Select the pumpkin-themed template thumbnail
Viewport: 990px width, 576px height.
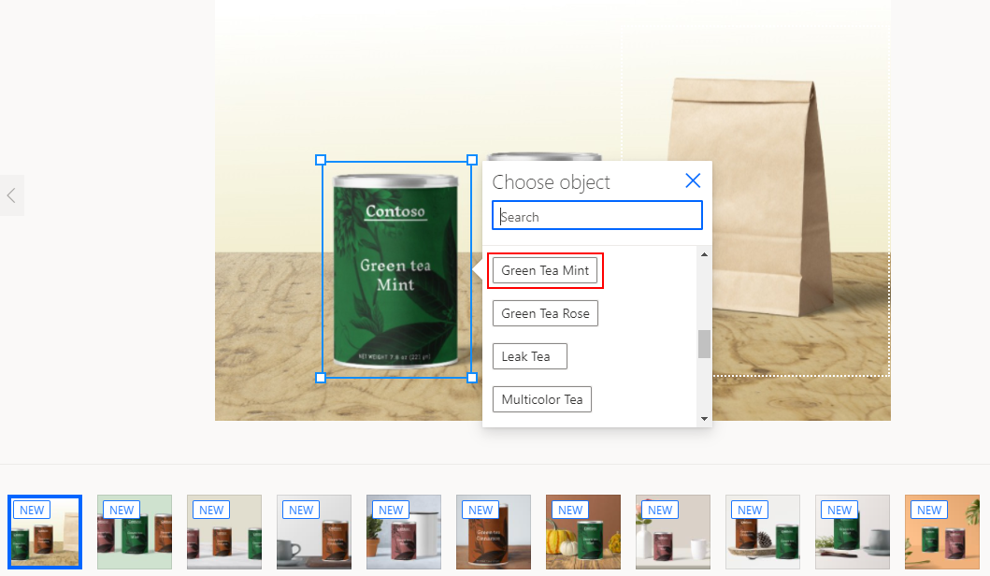point(582,531)
